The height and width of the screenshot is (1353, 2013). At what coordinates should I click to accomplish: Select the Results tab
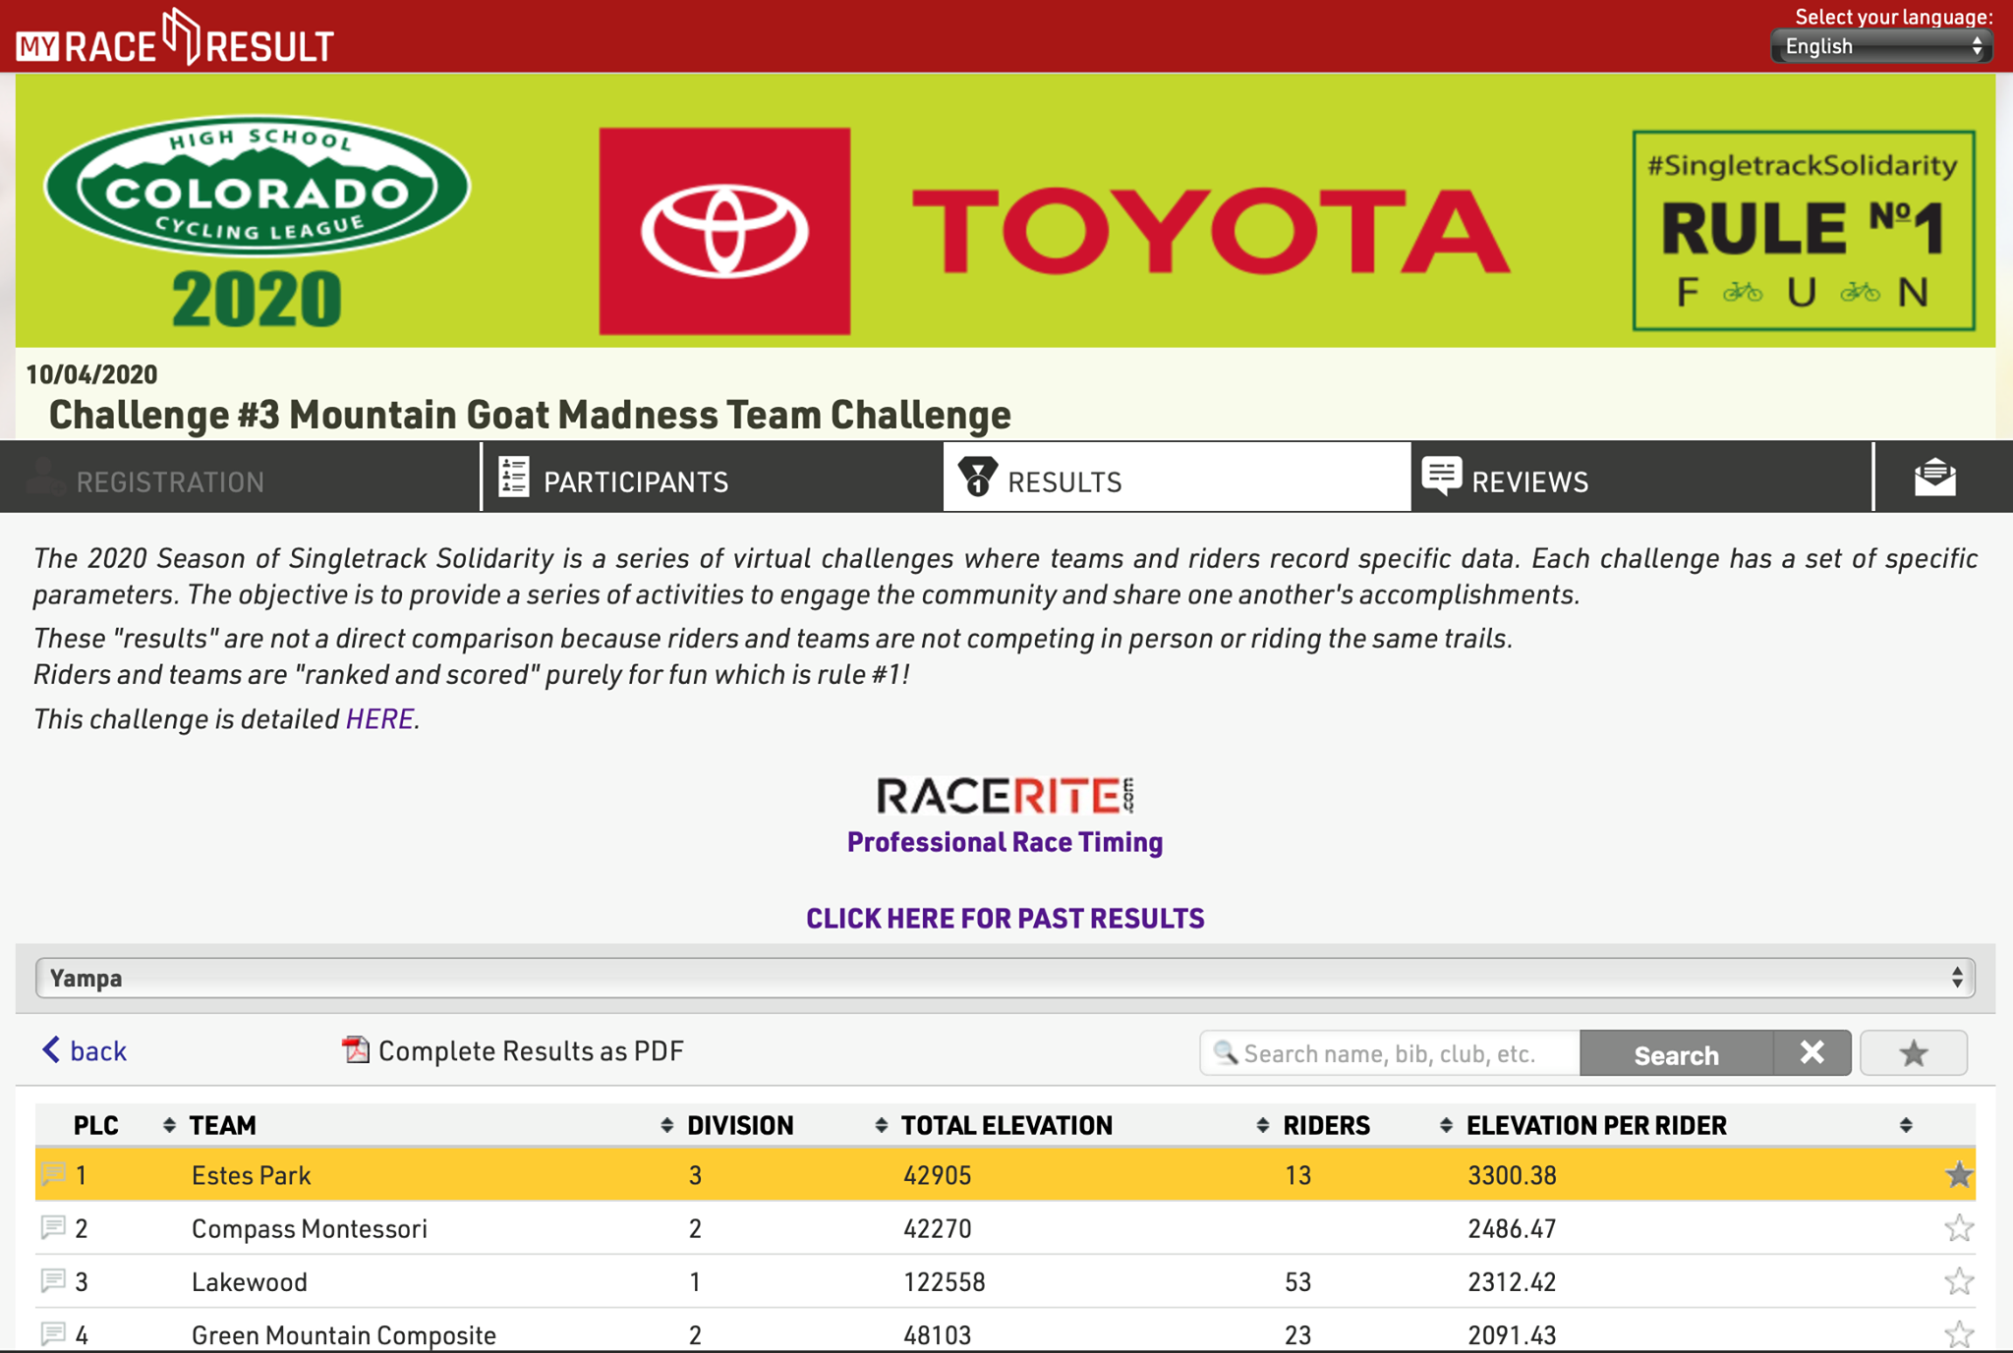(x=1177, y=477)
